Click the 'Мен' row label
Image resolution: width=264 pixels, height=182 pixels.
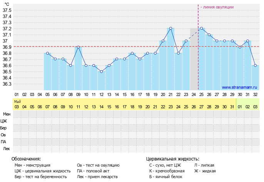pos(7,114)
